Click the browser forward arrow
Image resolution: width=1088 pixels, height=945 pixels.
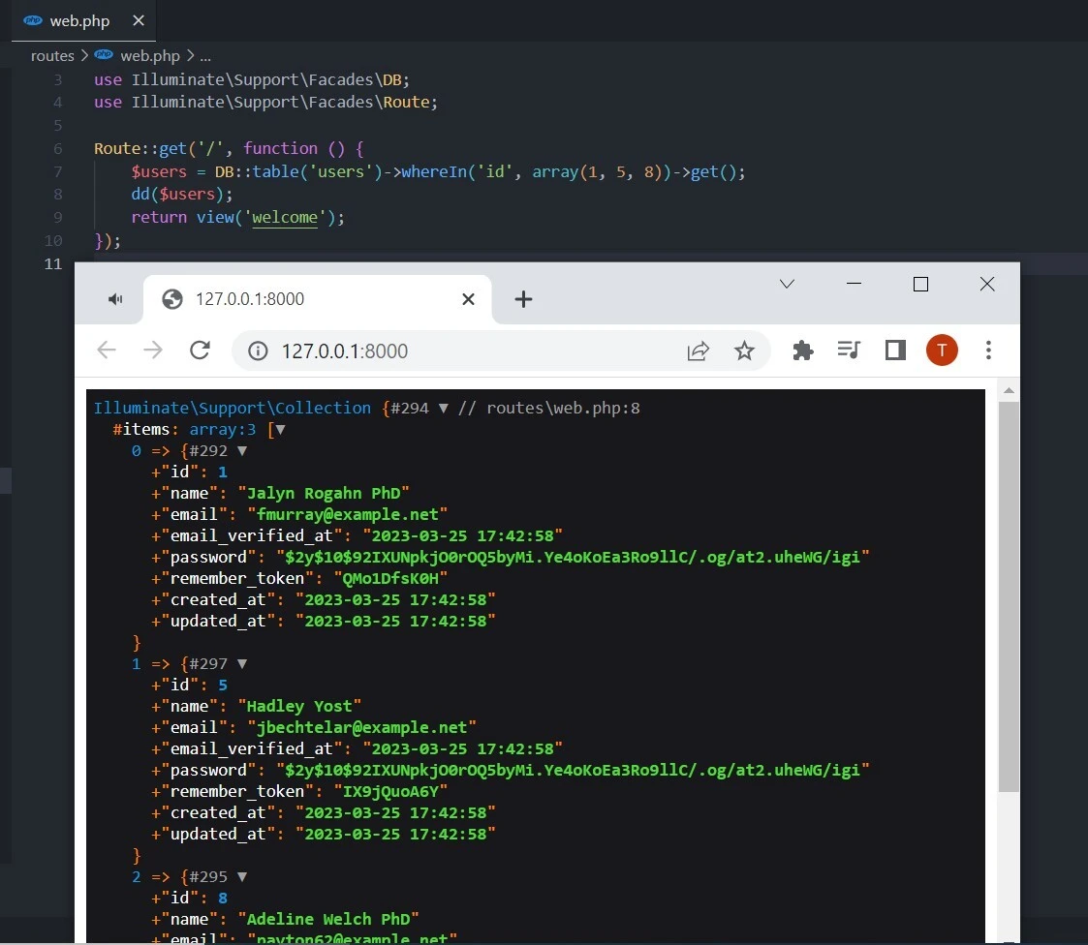pos(153,351)
